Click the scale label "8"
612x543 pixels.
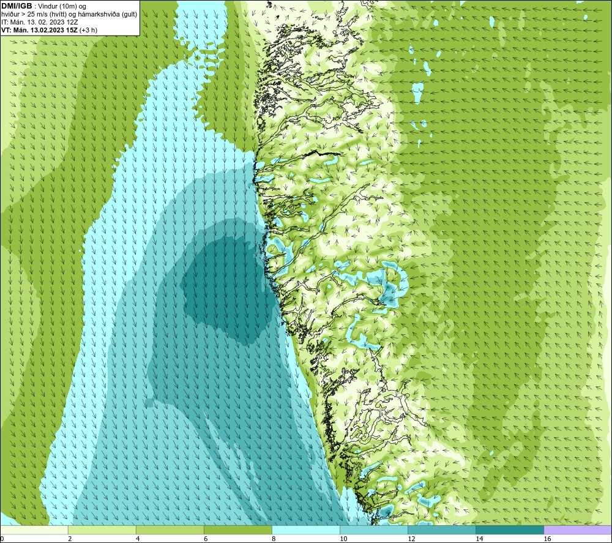[274, 539]
